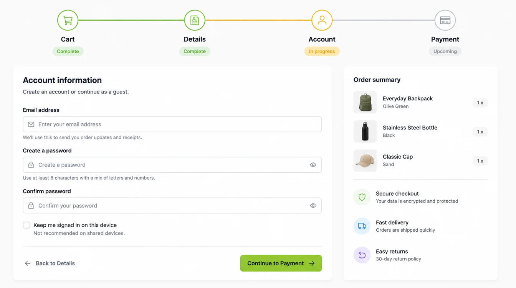
Task: Click the Fast delivery truck icon
Action: pos(362,226)
